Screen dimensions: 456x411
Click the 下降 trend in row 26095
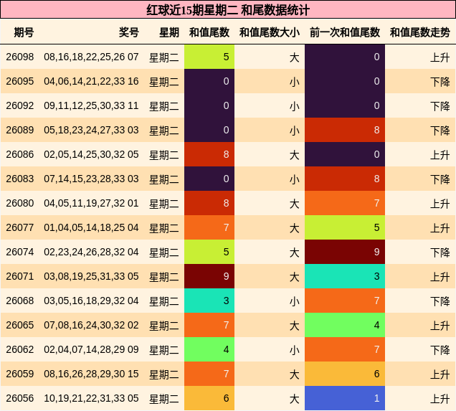(x=440, y=82)
